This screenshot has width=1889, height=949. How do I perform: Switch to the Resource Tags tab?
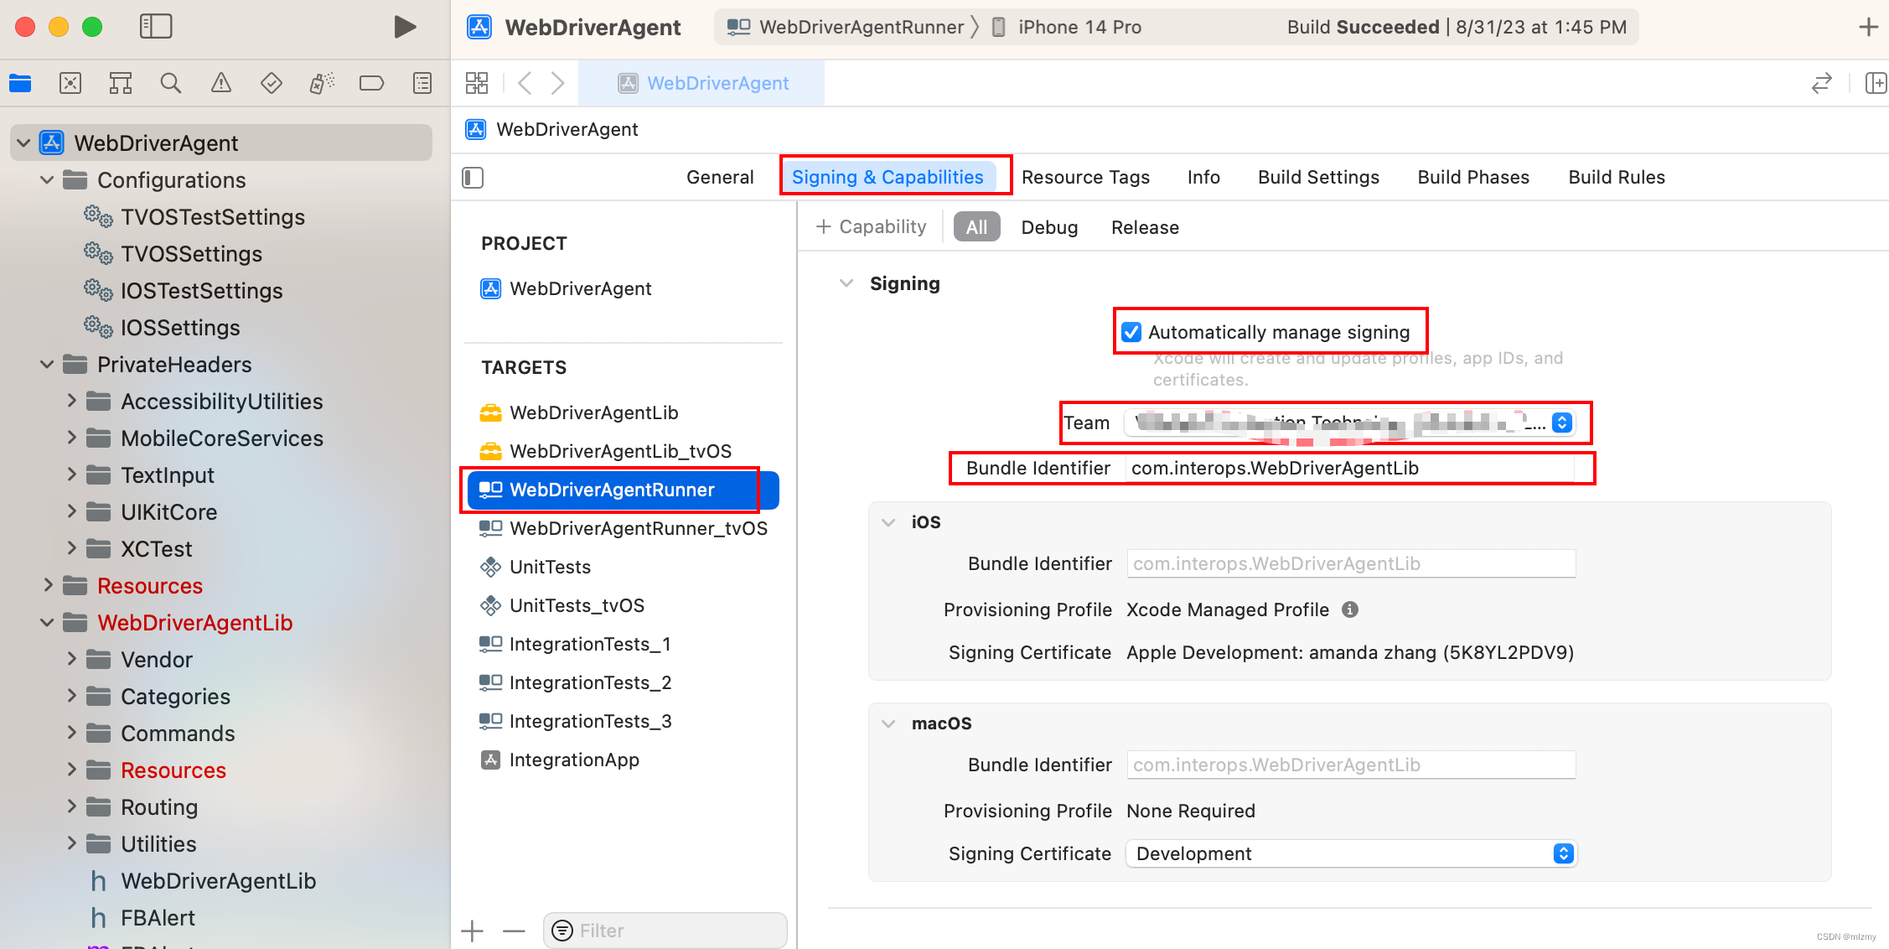[x=1085, y=177]
